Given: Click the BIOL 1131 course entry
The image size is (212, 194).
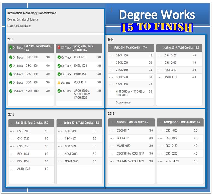Looking at the screenshot, I should pyautogui.click(x=24, y=161).
